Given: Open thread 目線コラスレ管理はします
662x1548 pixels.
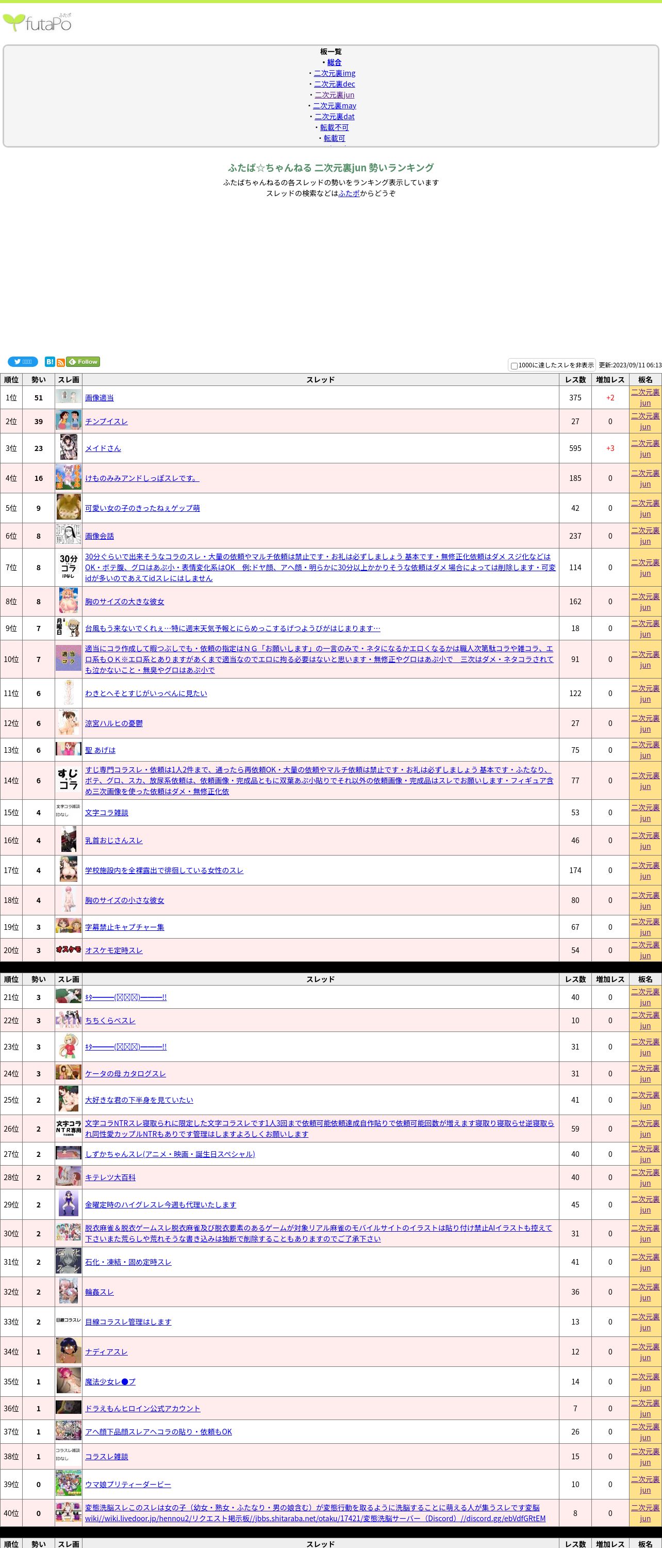Looking at the screenshot, I should click(x=128, y=1322).
